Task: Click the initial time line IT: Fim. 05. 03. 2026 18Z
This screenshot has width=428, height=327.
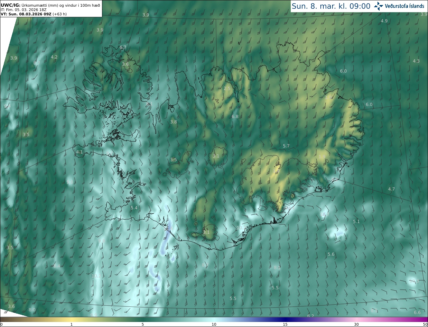Action: click(x=24, y=10)
